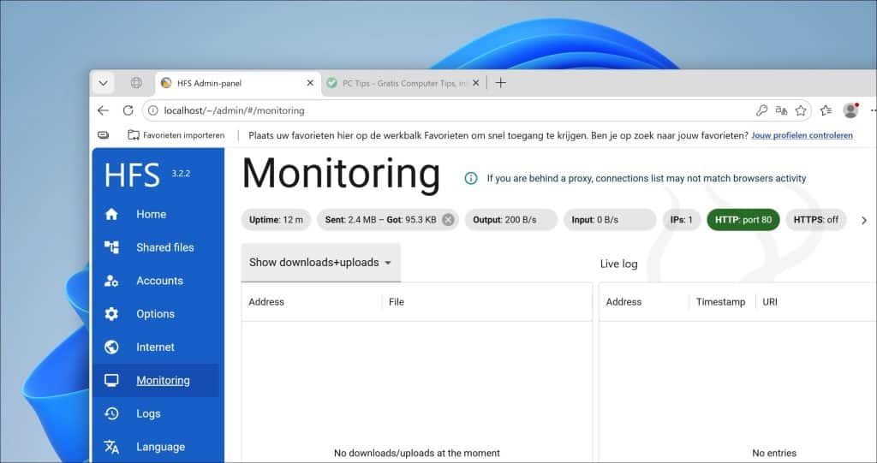This screenshot has width=877, height=463.
Task: Click the translate icon in address bar
Action: click(x=781, y=110)
